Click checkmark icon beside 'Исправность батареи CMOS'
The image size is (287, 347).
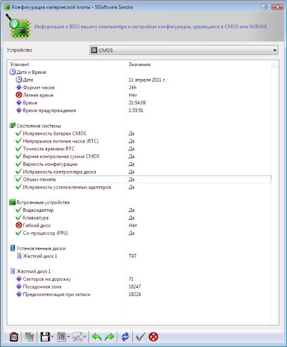tap(19, 133)
